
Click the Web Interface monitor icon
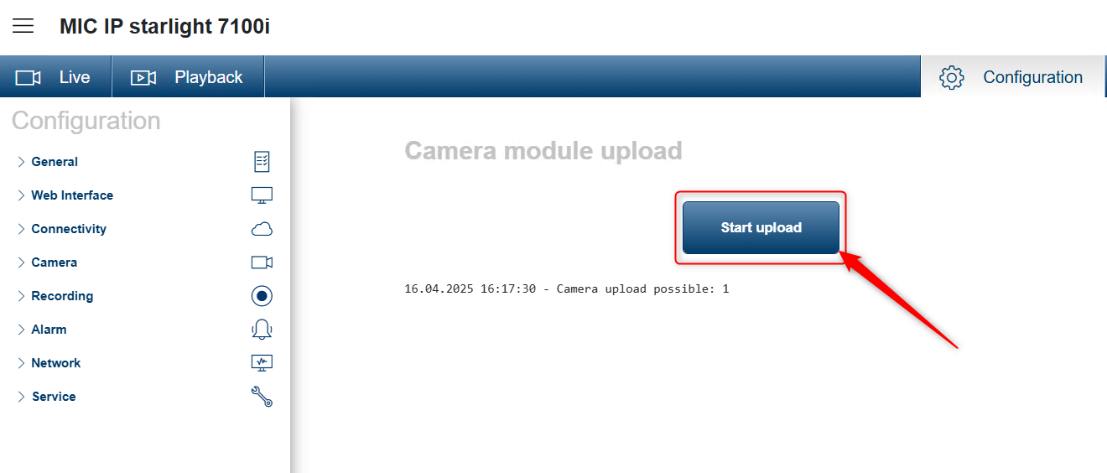(262, 195)
